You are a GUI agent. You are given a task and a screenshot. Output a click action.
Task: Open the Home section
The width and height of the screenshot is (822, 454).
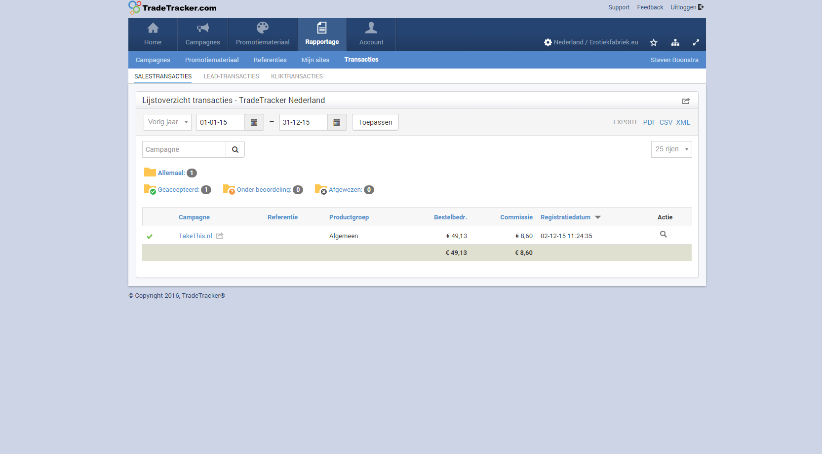pos(153,34)
